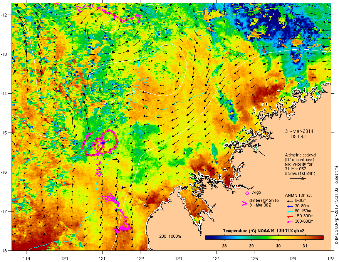Click the '80-150m' depth label
The width and height of the screenshot is (339, 262).
pos(303,211)
